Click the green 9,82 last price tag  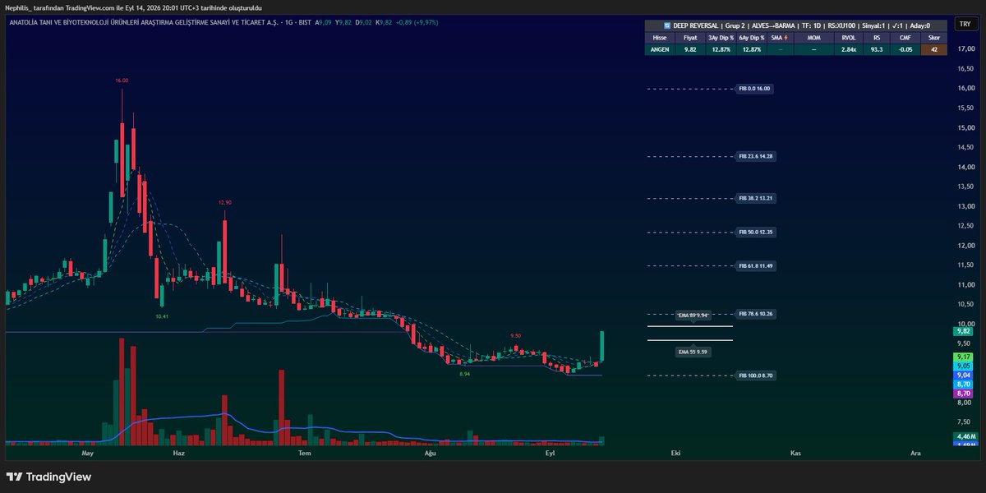pyautogui.click(x=963, y=330)
